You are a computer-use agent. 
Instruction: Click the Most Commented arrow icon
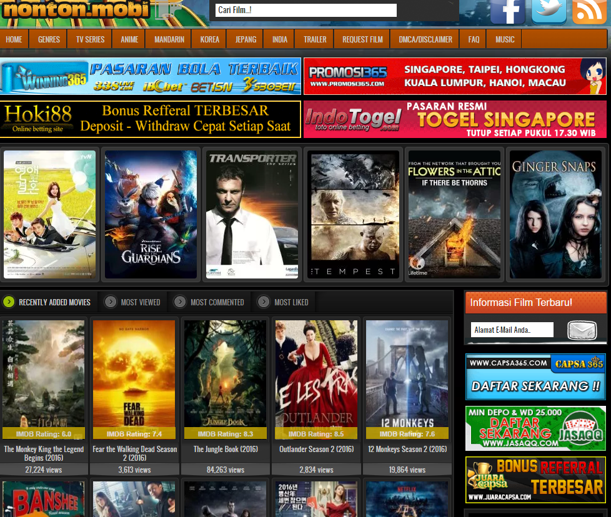coord(180,302)
